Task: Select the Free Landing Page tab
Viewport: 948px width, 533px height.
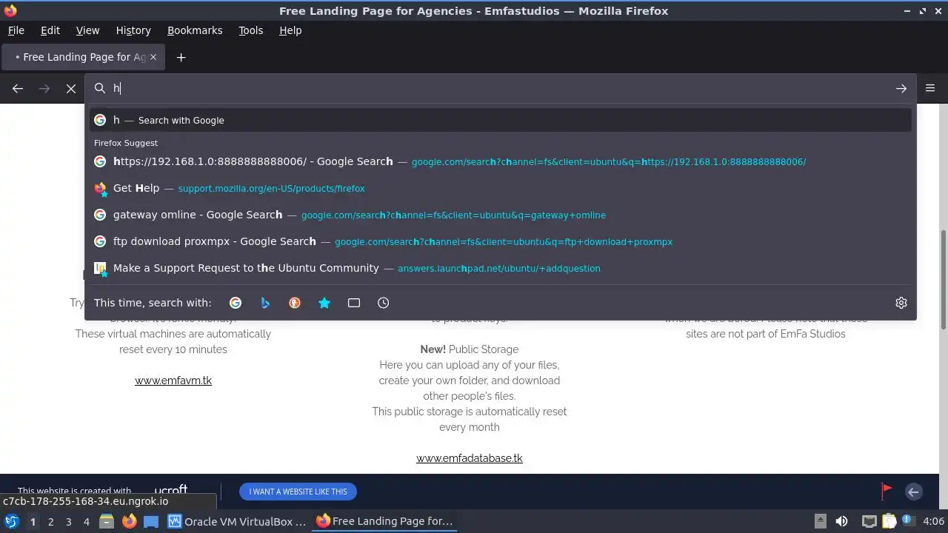Action: coord(81,57)
